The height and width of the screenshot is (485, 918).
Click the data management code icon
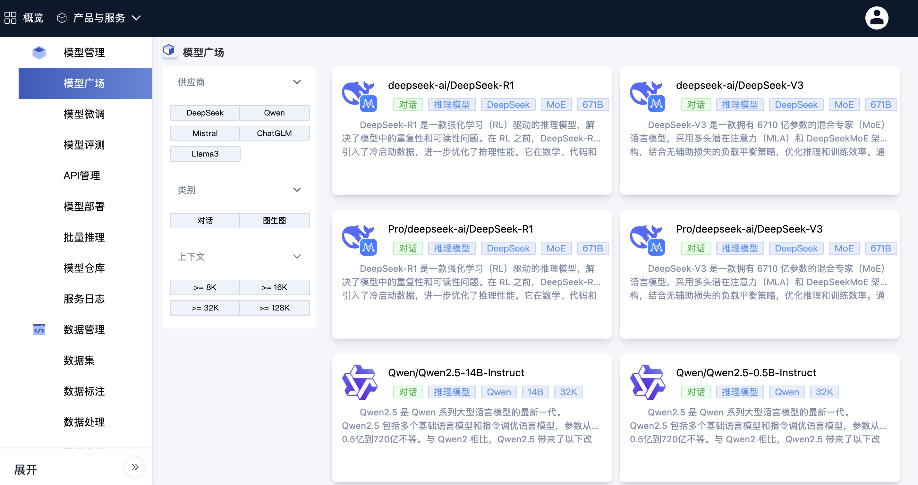point(39,330)
